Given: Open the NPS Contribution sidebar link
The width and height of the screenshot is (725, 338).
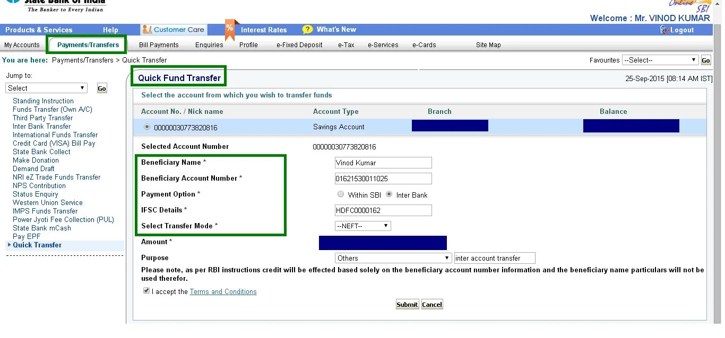Looking at the screenshot, I should click(39, 185).
